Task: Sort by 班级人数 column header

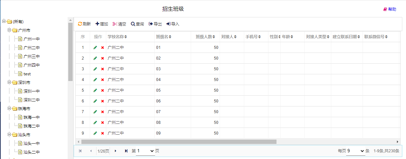Action: tap(206, 37)
